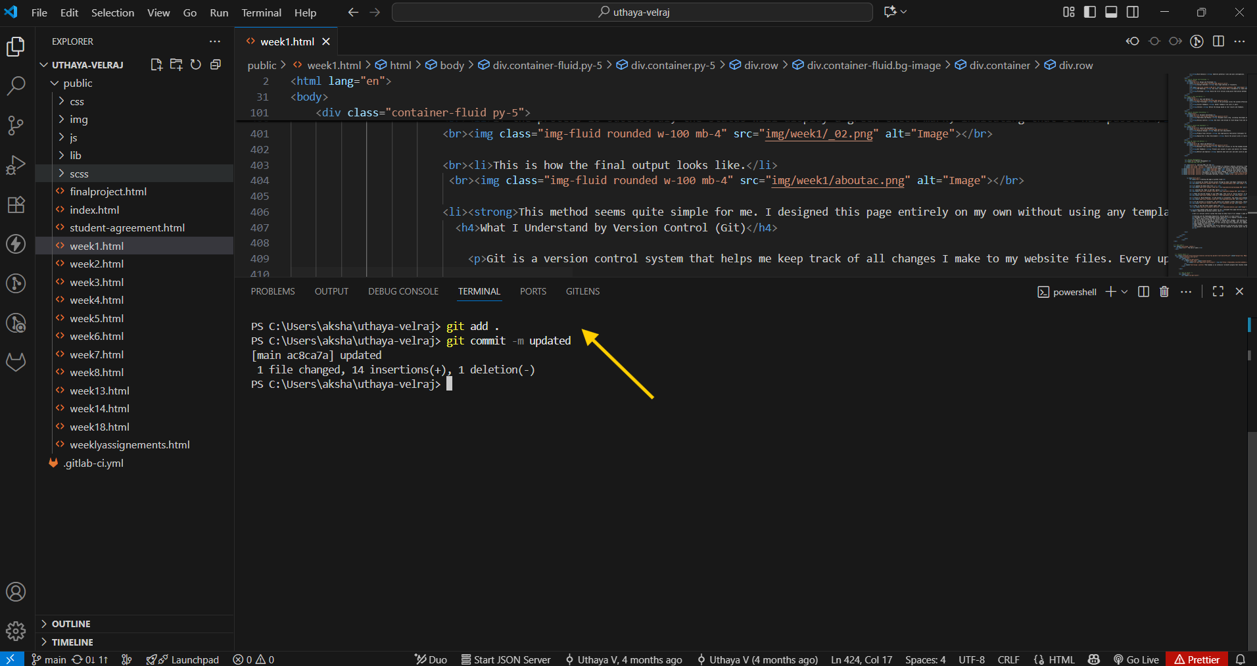Open remote window indicator in status bar

(x=11, y=659)
